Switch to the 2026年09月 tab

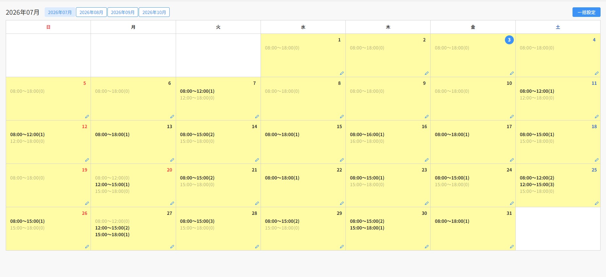click(123, 12)
